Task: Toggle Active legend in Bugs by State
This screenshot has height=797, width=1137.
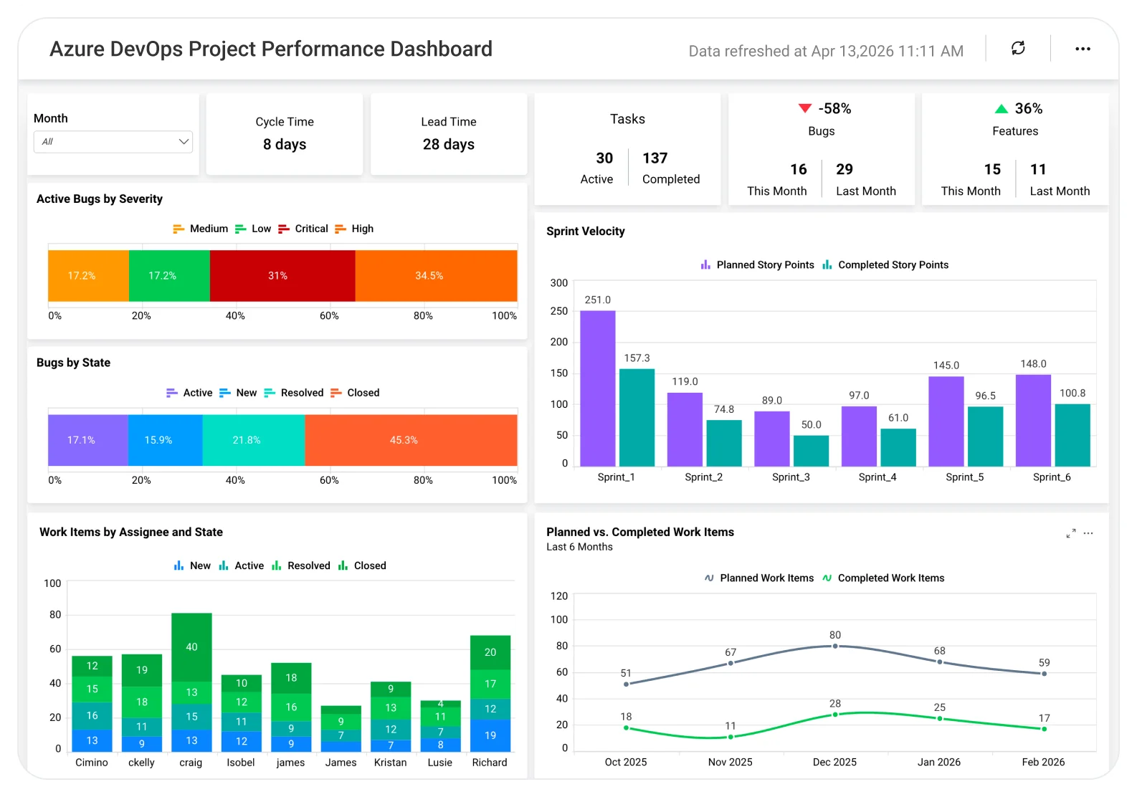Action: click(x=189, y=393)
